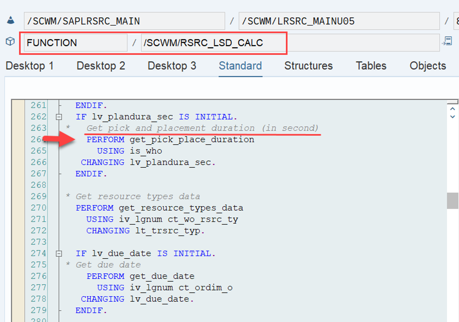Click the '* Get resource types data' comment
Image resolution: width=459 pixels, height=322 pixels.
133,196
